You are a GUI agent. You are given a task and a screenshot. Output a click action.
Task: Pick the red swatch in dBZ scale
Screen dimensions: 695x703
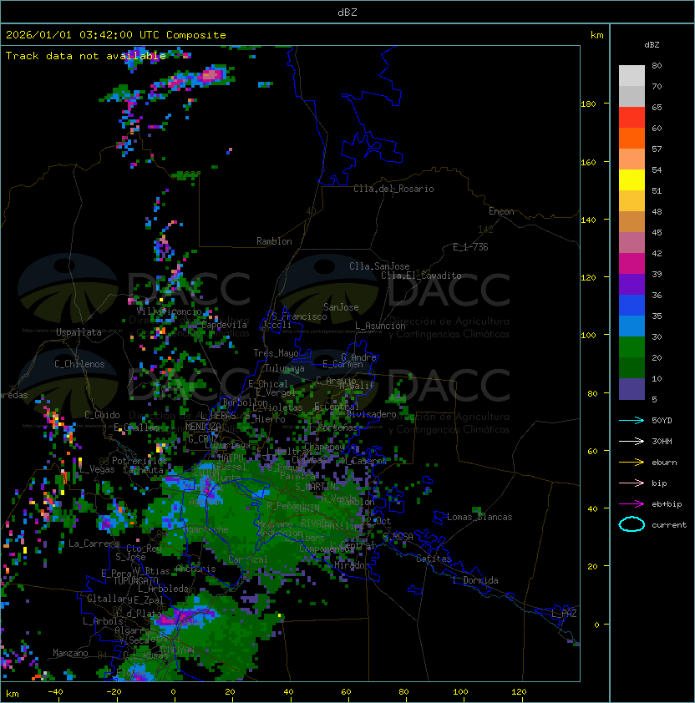[x=632, y=118]
